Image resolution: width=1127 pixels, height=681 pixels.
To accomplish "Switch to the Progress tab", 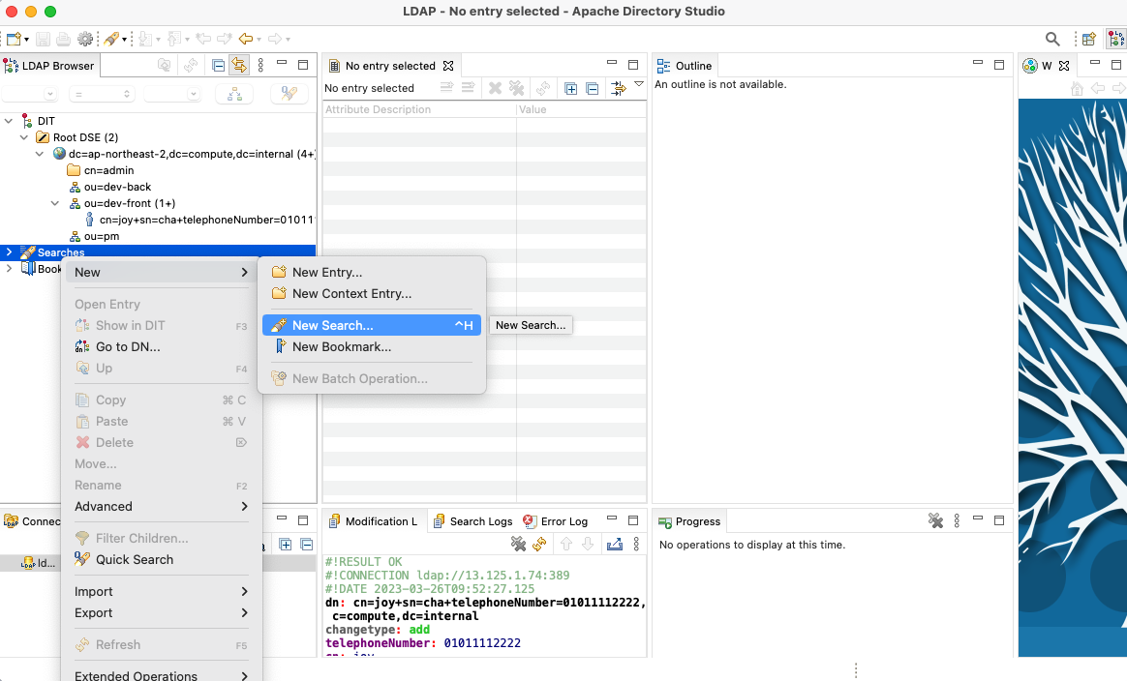I will 689,521.
